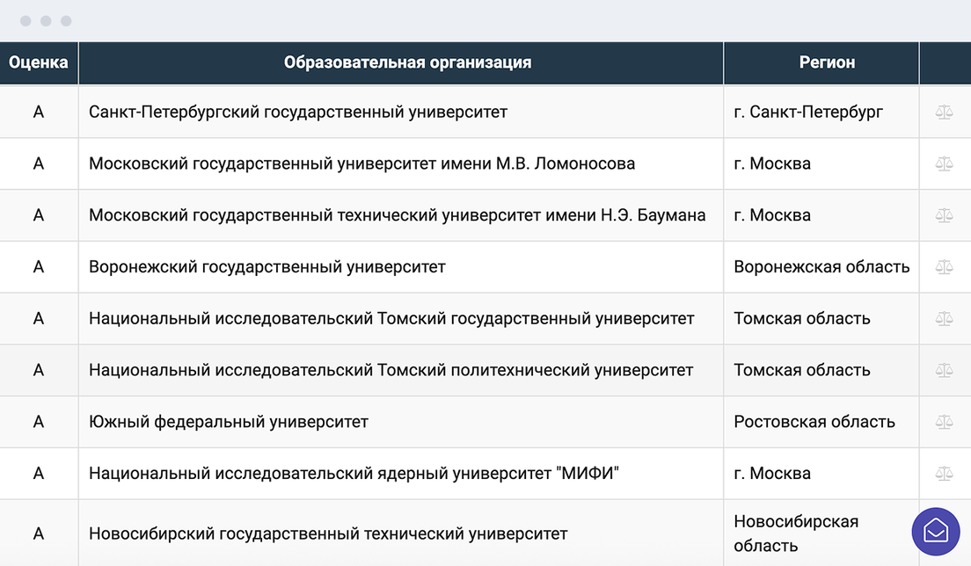Select the Ростовская область region cell

(x=814, y=422)
